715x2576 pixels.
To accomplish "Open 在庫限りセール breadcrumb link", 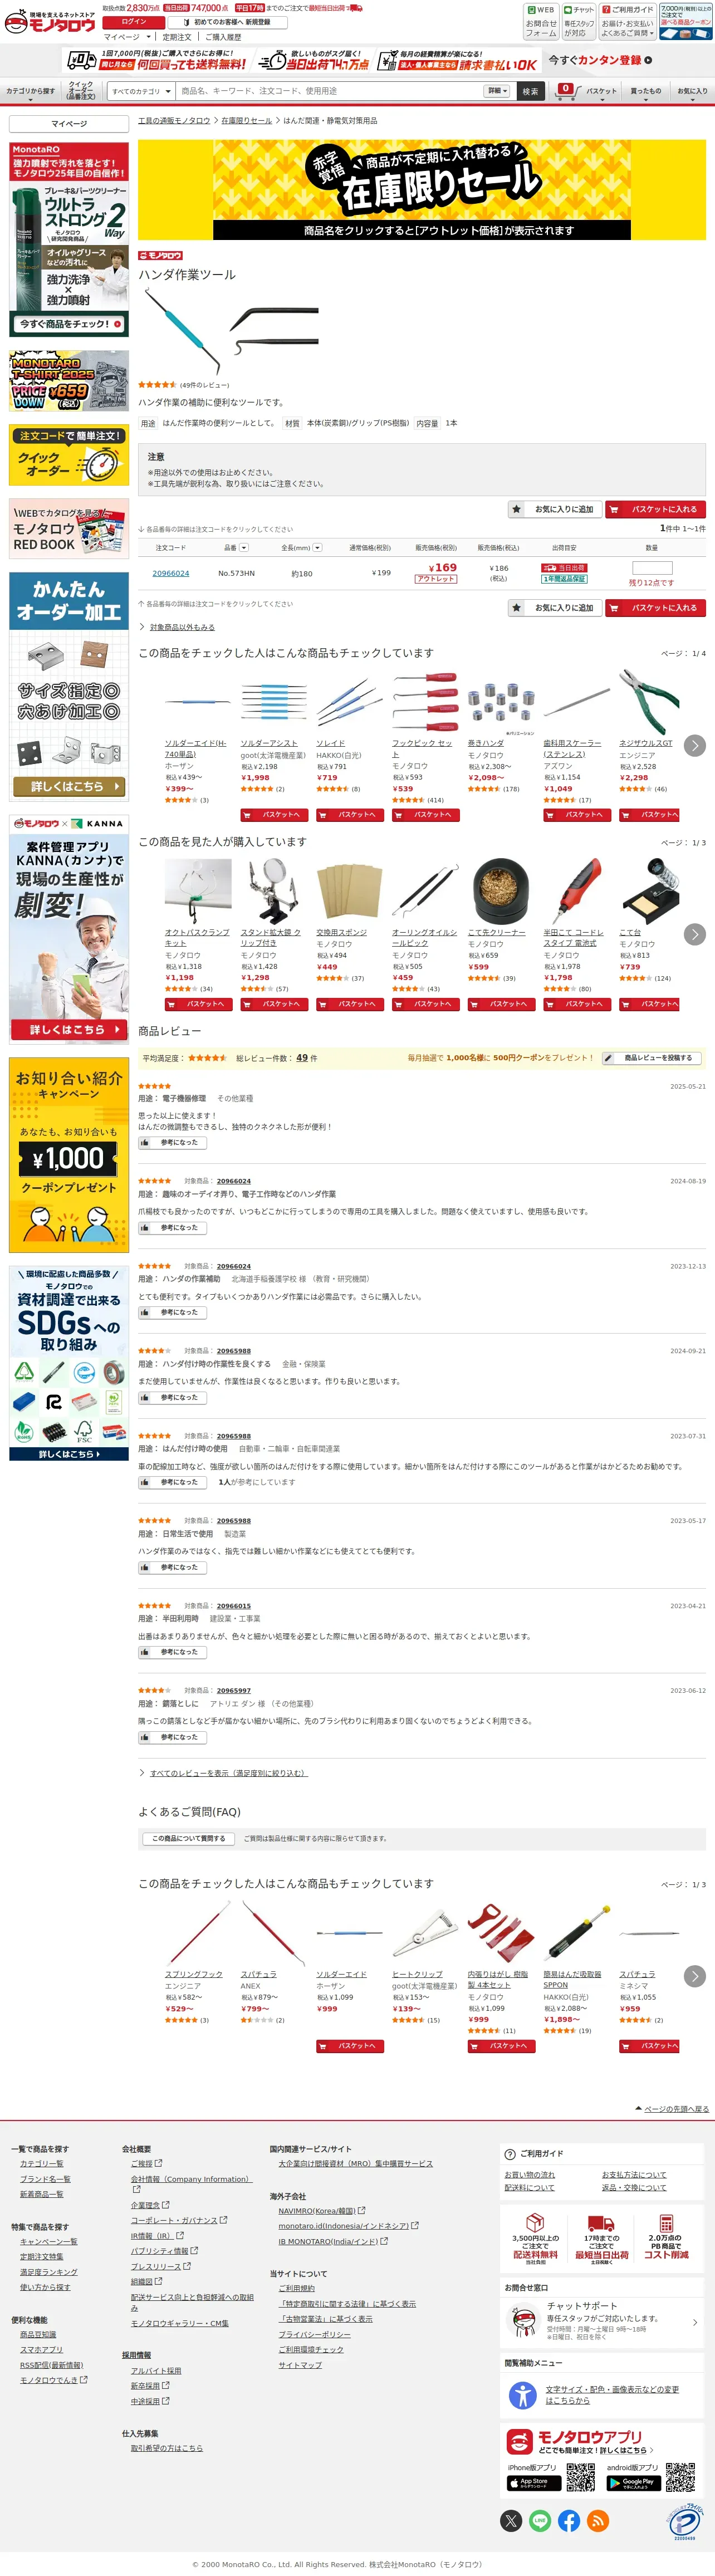I will [246, 120].
